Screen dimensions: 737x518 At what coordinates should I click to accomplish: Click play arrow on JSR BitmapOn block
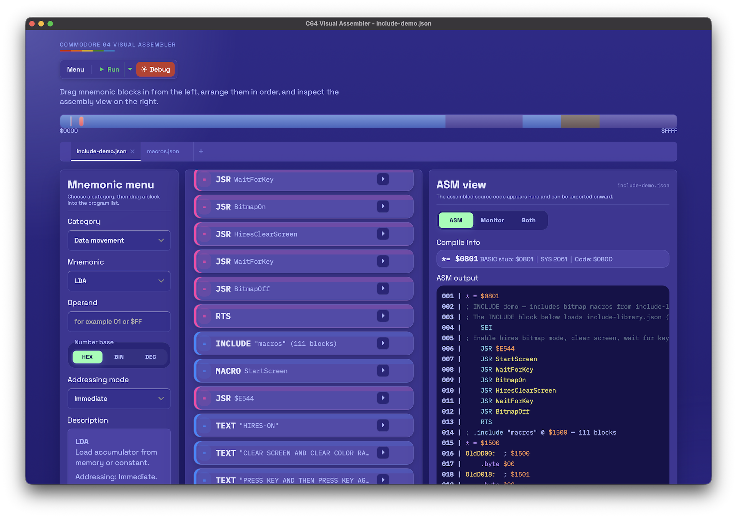(383, 207)
